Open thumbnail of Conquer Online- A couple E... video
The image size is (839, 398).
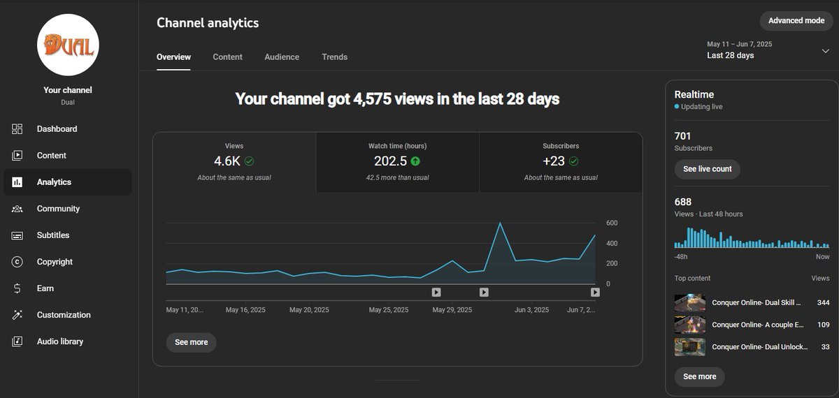689,325
